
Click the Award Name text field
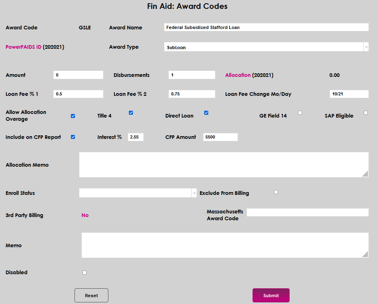(266, 27)
